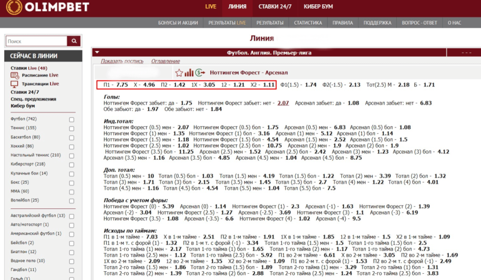Focus the Поиск search field

pyautogui.click(x=37, y=41)
